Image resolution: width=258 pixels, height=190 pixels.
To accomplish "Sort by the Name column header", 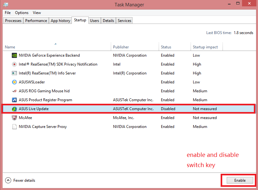I will [x=57, y=46].
